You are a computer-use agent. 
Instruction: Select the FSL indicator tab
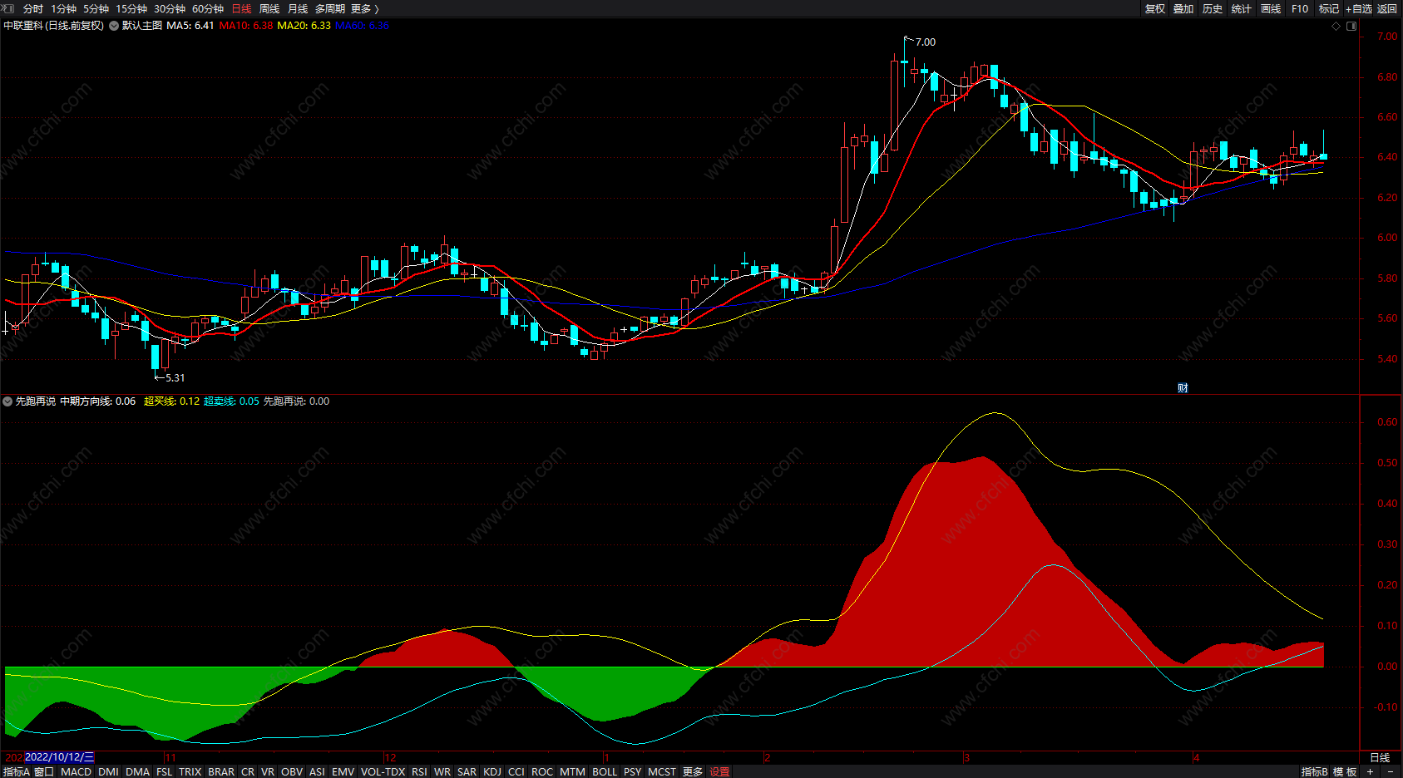[x=165, y=771]
